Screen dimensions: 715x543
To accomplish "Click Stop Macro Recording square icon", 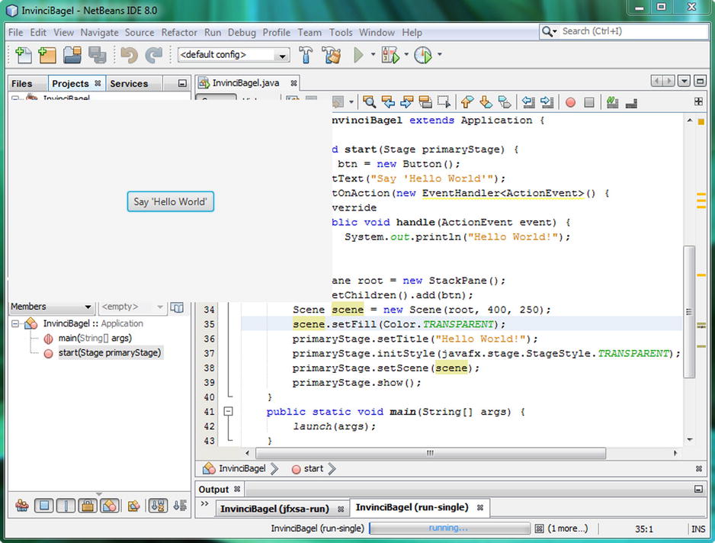I will (x=589, y=102).
